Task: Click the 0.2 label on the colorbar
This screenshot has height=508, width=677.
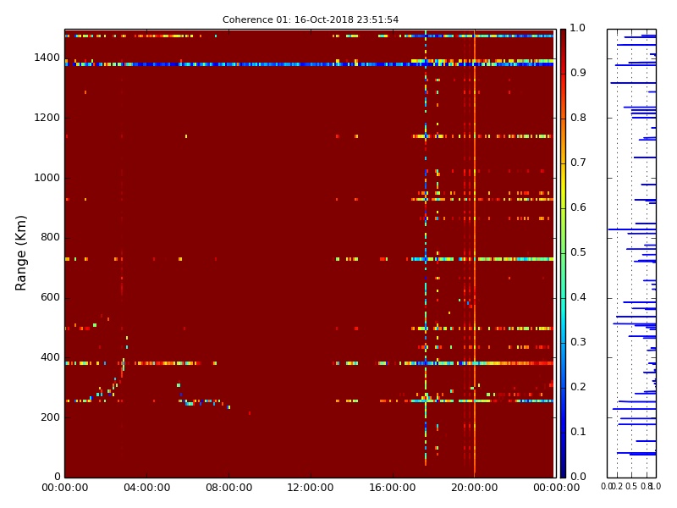Action: point(578,387)
